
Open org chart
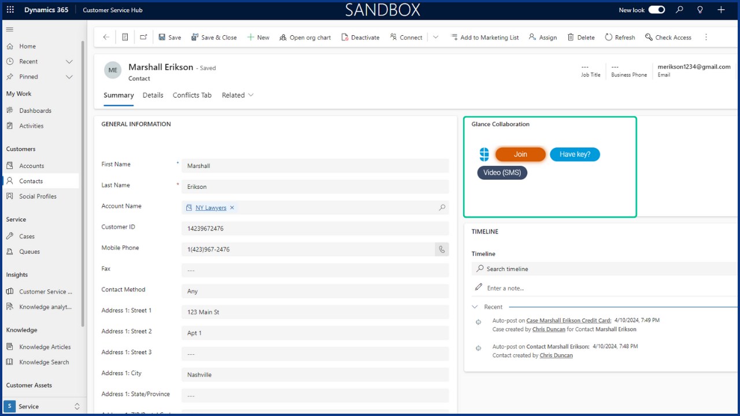coord(305,37)
